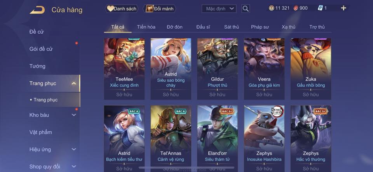Screen dimensions: 373x172
Task: Open the Đổi mảnh chest button
Action: (x=159, y=9)
